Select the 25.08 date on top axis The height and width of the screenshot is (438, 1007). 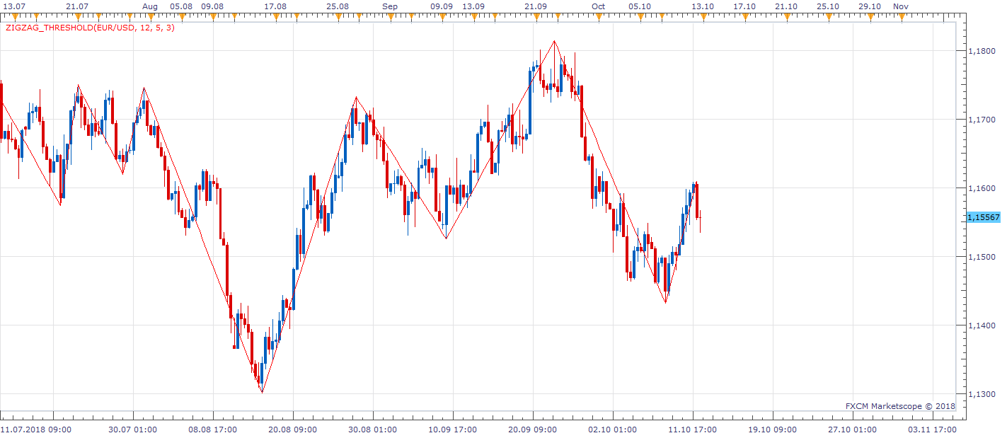click(x=338, y=6)
